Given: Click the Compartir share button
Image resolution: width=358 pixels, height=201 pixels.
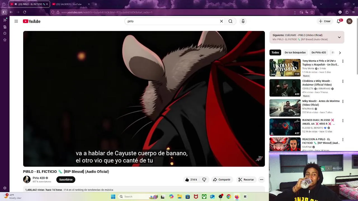Looking at the screenshot, I should click(222, 180).
